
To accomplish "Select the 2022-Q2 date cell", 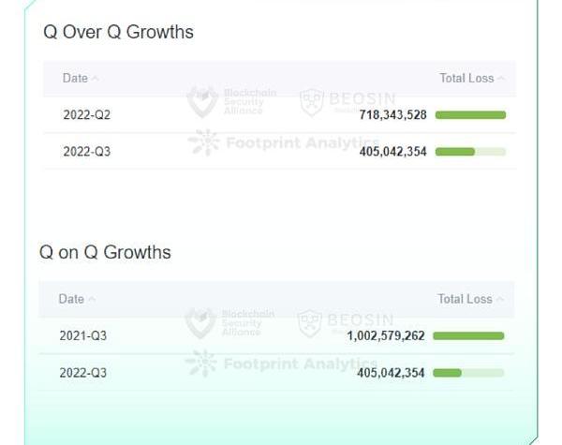I will click(x=86, y=115).
